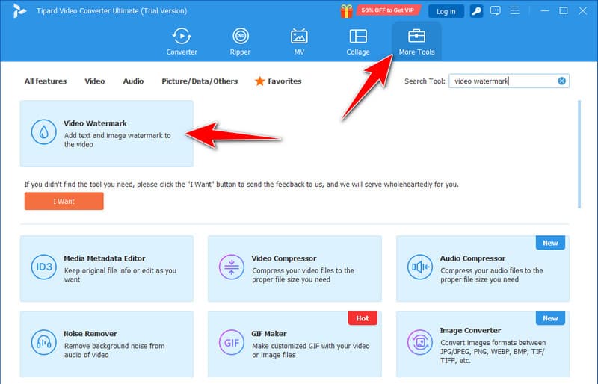598x384 pixels.
Task: Click "Compress your video files" description
Action: [x=303, y=275]
